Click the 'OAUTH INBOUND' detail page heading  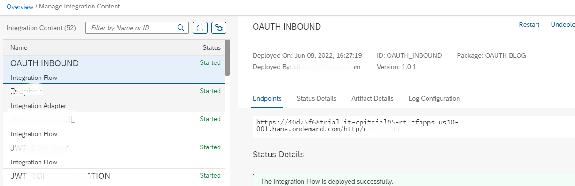pyautogui.click(x=287, y=27)
